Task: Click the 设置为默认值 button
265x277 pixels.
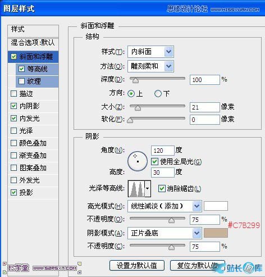Action: 137,265
